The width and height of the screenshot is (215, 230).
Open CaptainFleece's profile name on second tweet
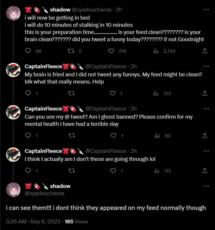click(x=43, y=66)
